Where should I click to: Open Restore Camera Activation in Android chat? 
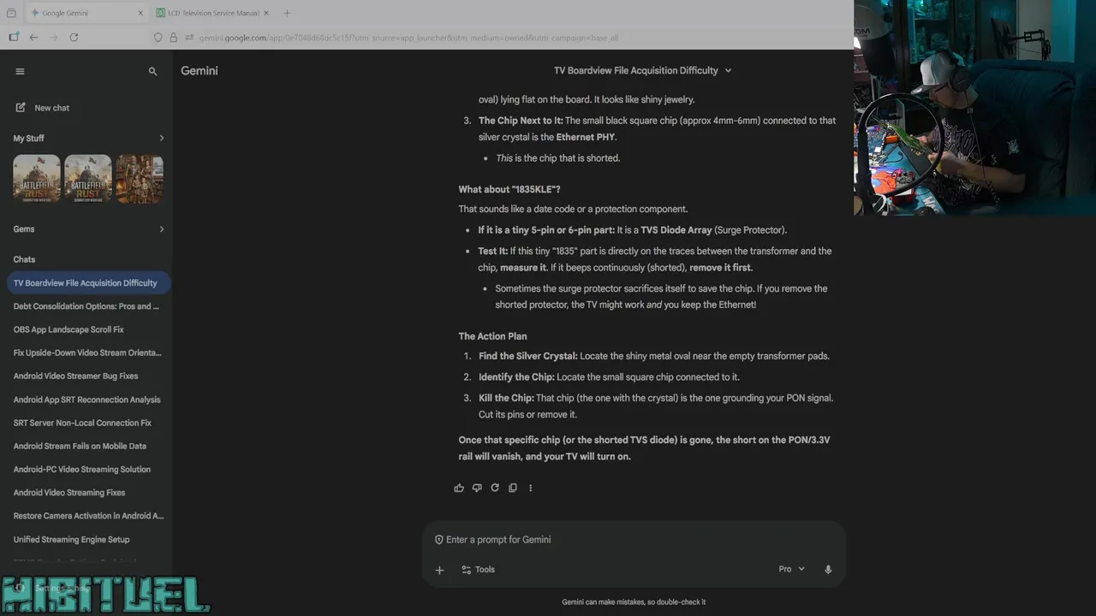(x=88, y=516)
